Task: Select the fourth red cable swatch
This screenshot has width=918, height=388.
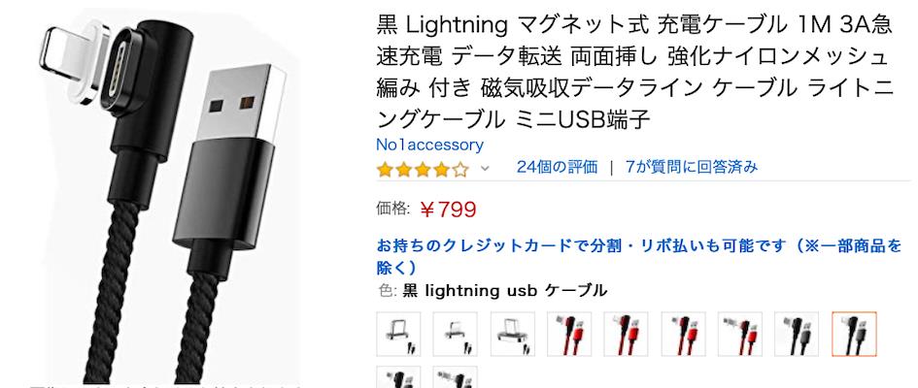Action: point(740,334)
